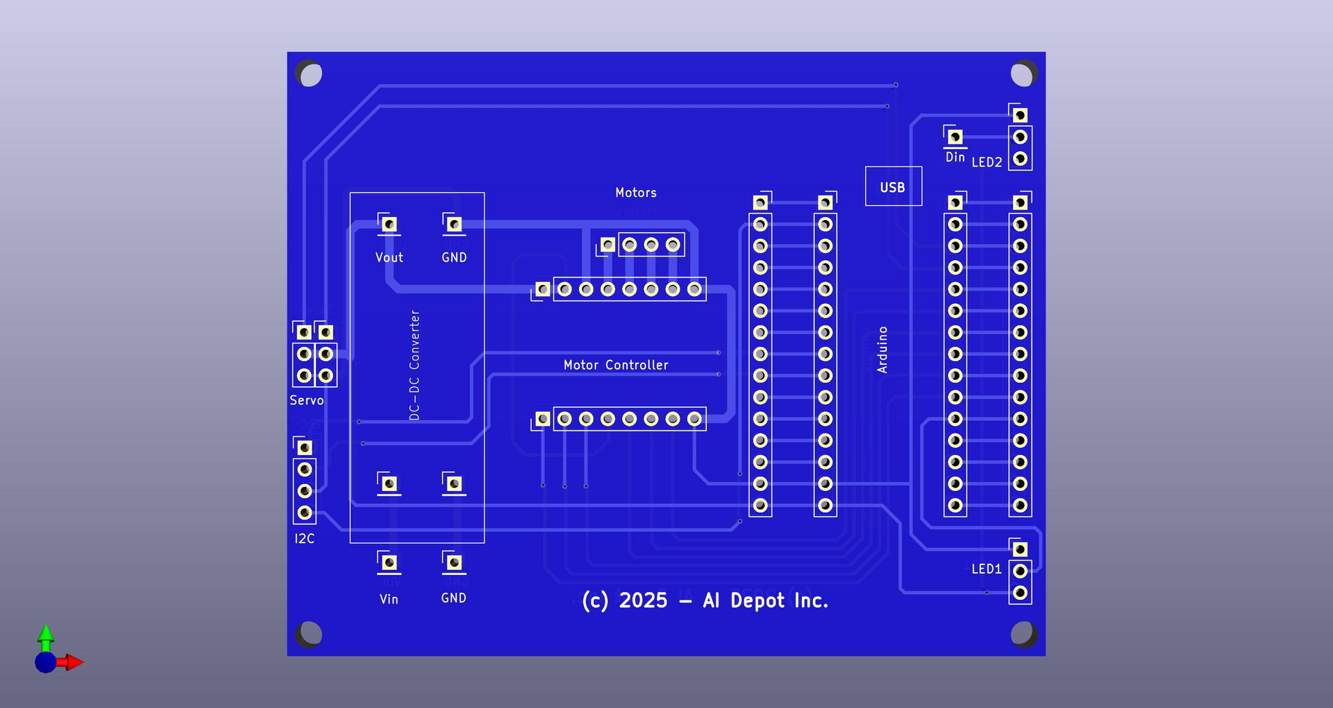Select the "LED1" label
The width and height of the screenshot is (1333, 708).
coord(987,569)
